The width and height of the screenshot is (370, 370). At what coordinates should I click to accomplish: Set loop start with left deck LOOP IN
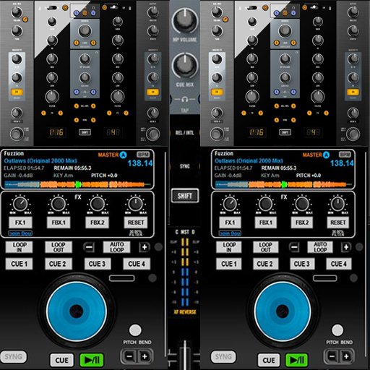point(20,247)
